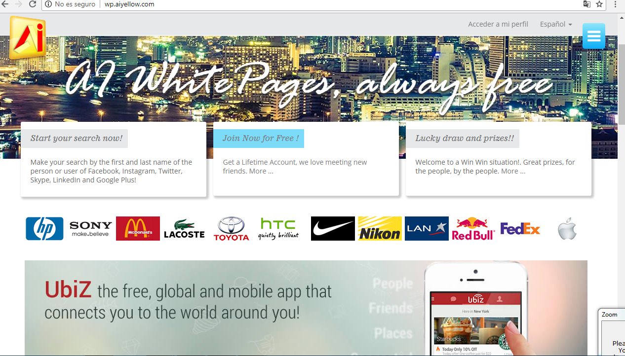Click the Nike swoosh logo
The image size is (625, 356).
[333, 229]
